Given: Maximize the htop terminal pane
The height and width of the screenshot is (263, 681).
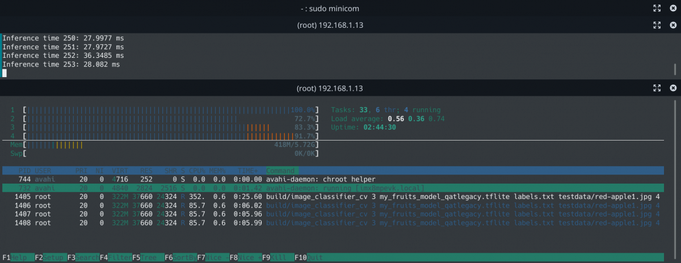Looking at the screenshot, I should (657, 88).
